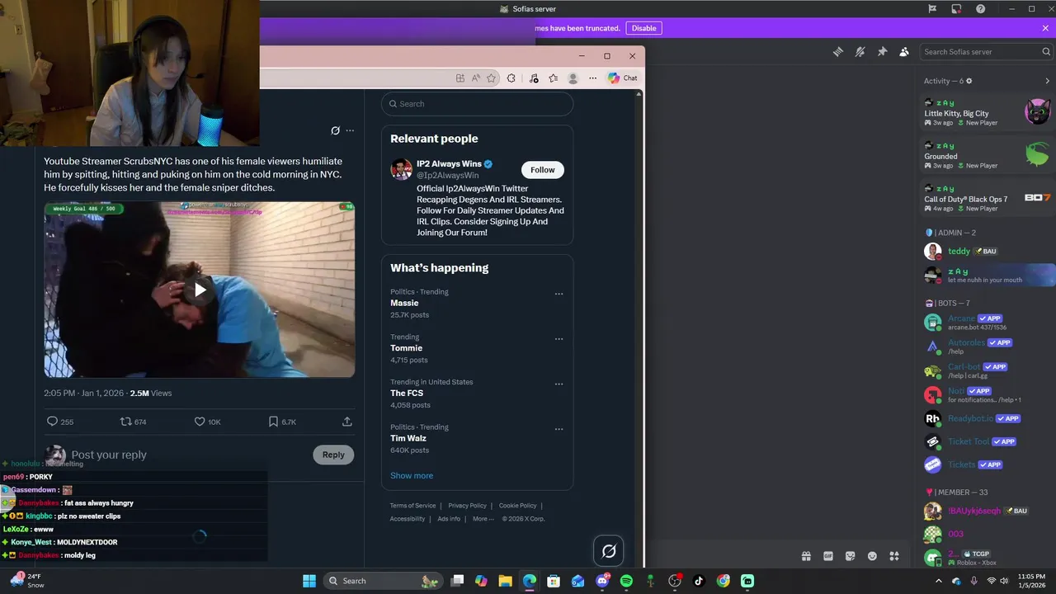This screenshot has width=1056, height=594.
Task: Add page to Edge favorites star
Action: pyautogui.click(x=492, y=78)
